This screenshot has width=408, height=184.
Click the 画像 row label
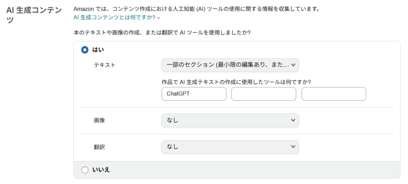tap(99, 120)
